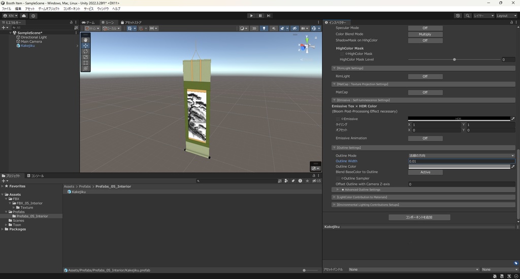The image size is (520, 279).
Task: Expand LightColor Contribution to Materials section
Action: coord(334,197)
